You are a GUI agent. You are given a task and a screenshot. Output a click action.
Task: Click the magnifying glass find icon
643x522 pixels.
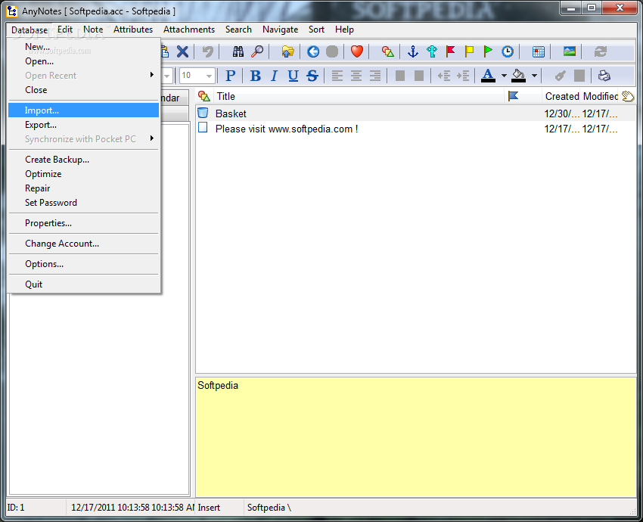[x=257, y=51]
